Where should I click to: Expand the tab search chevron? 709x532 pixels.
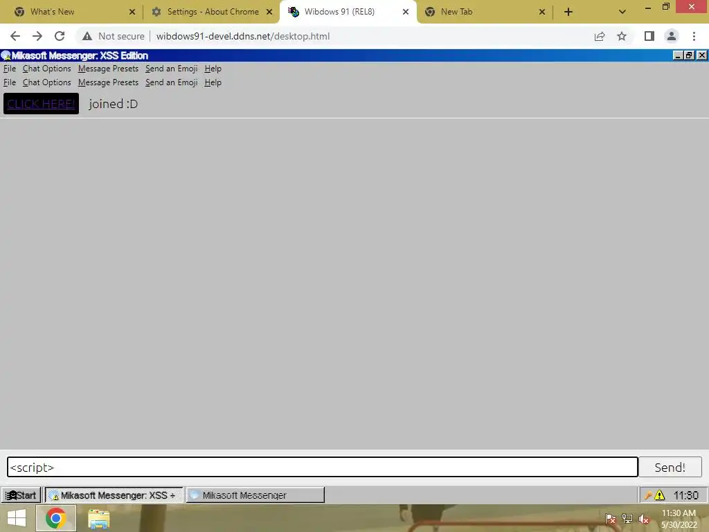point(622,12)
